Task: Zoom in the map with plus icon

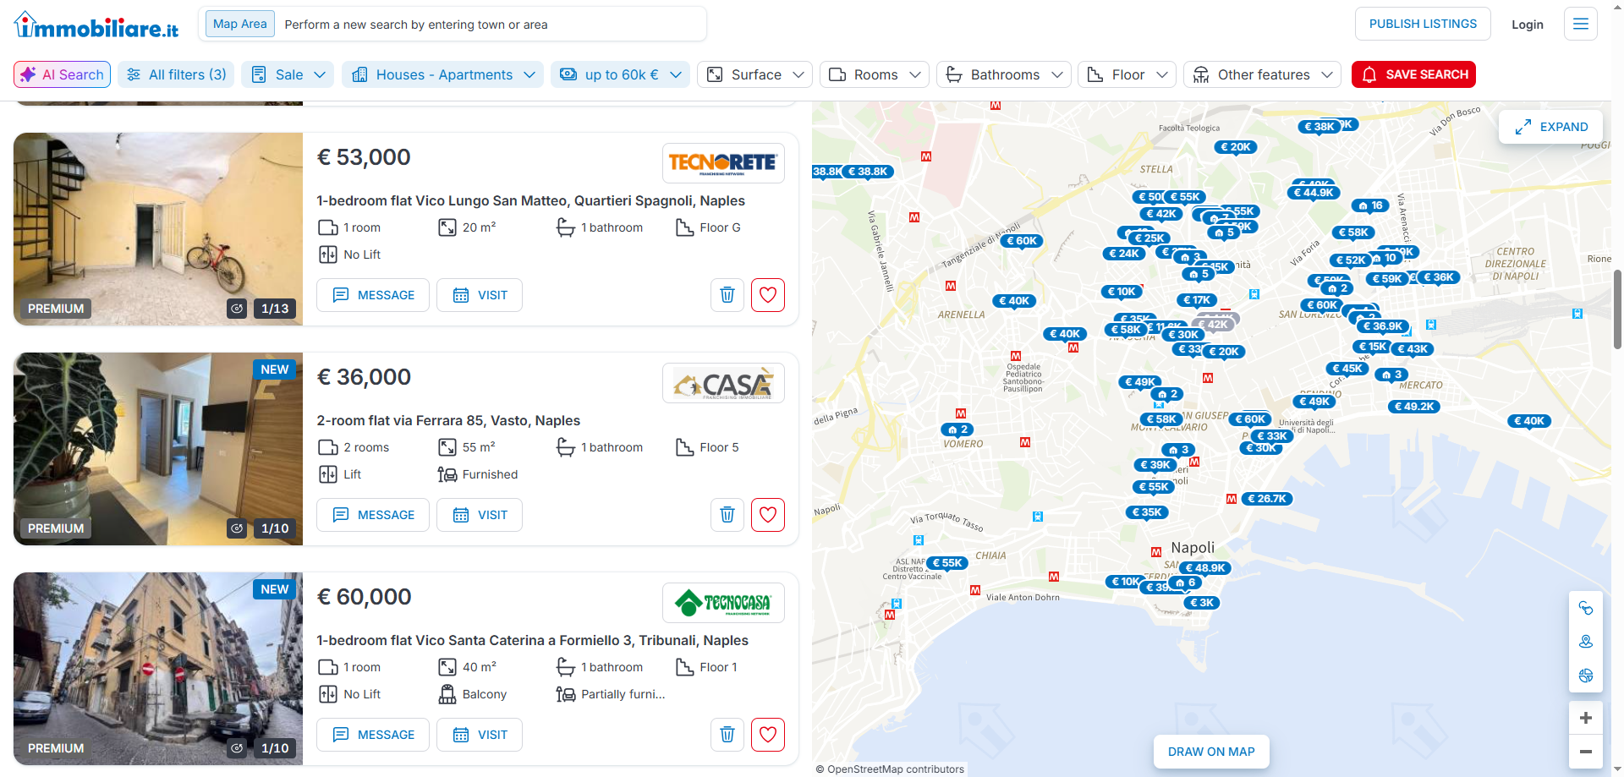Action: pyautogui.click(x=1586, y=718)
